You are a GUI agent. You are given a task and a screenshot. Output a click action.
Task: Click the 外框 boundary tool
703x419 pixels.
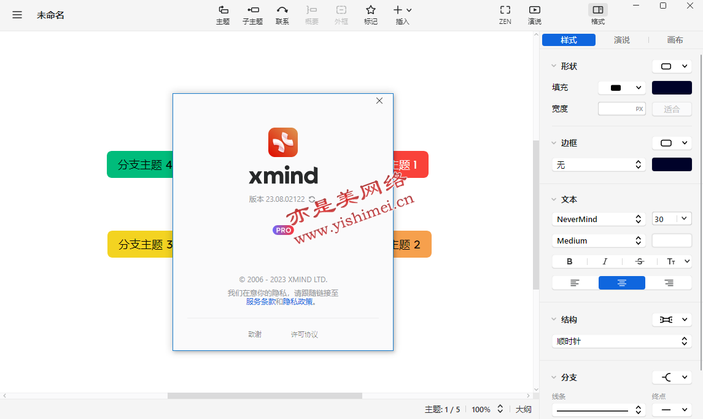(341, 15)
